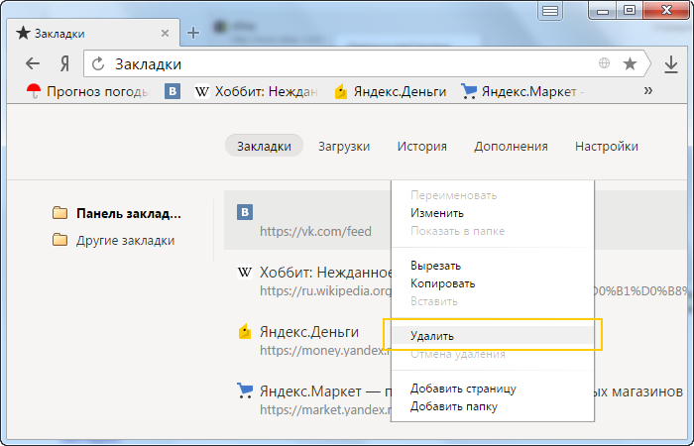Click the star bookmark icon in address bar
The image size is (694, 446).
click(x=630, y=63)
